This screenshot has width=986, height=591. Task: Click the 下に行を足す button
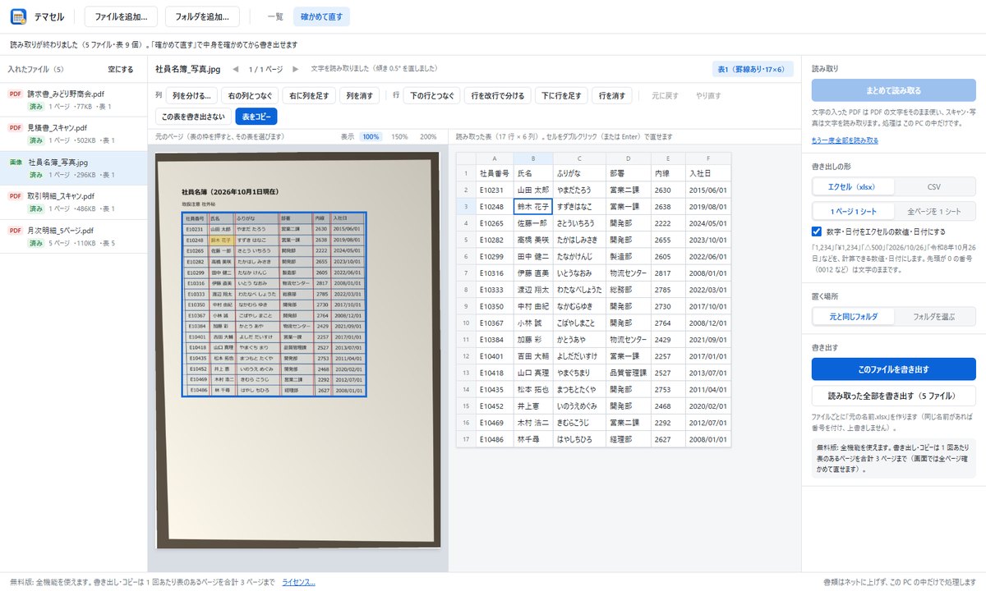coord(562,96)
